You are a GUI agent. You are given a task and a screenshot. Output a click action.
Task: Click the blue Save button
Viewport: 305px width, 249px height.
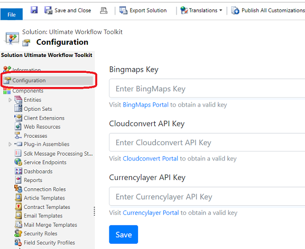[x=124, y=234]
